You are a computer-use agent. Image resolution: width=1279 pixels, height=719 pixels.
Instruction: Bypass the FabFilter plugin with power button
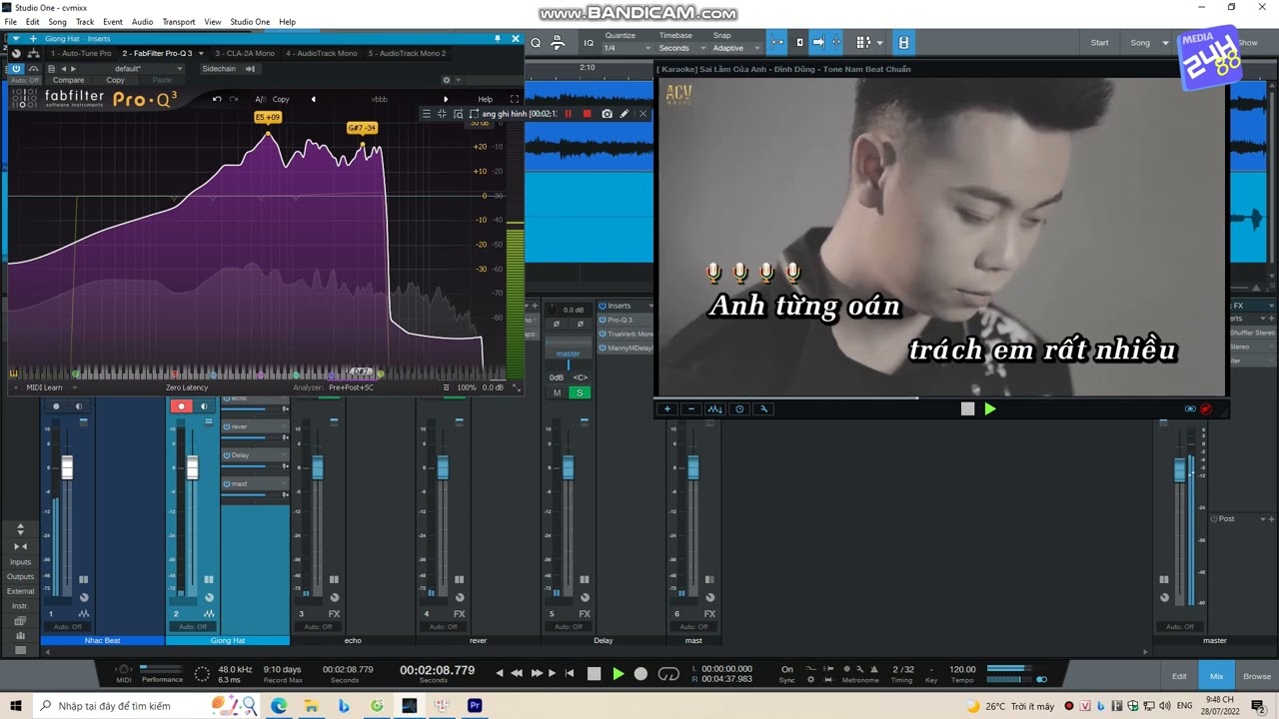coord(16,68)
